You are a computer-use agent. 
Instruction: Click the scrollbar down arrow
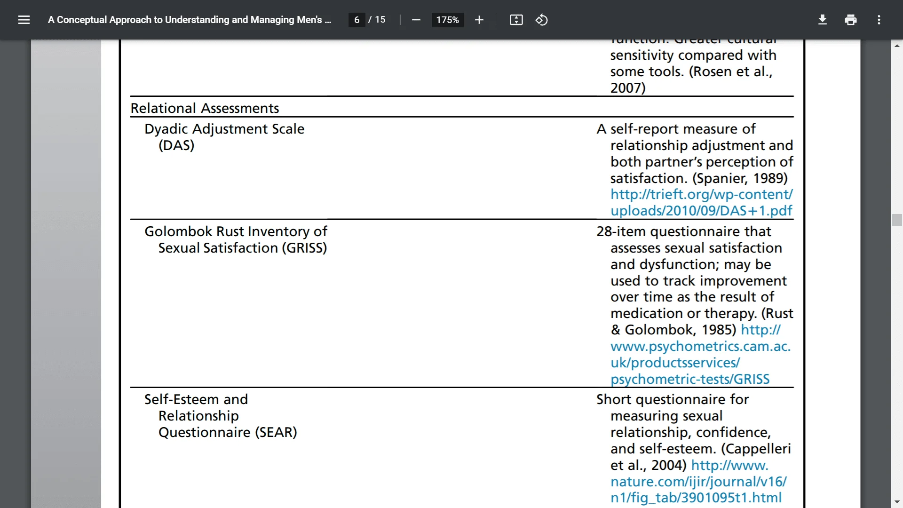pos(896,502)
